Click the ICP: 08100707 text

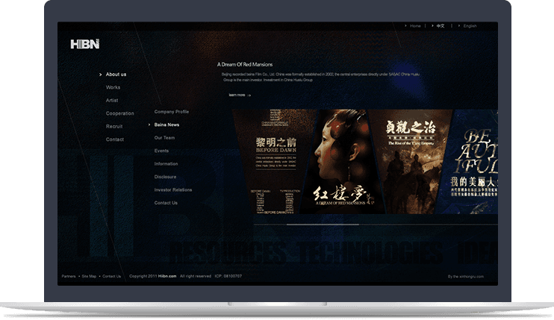228,276
